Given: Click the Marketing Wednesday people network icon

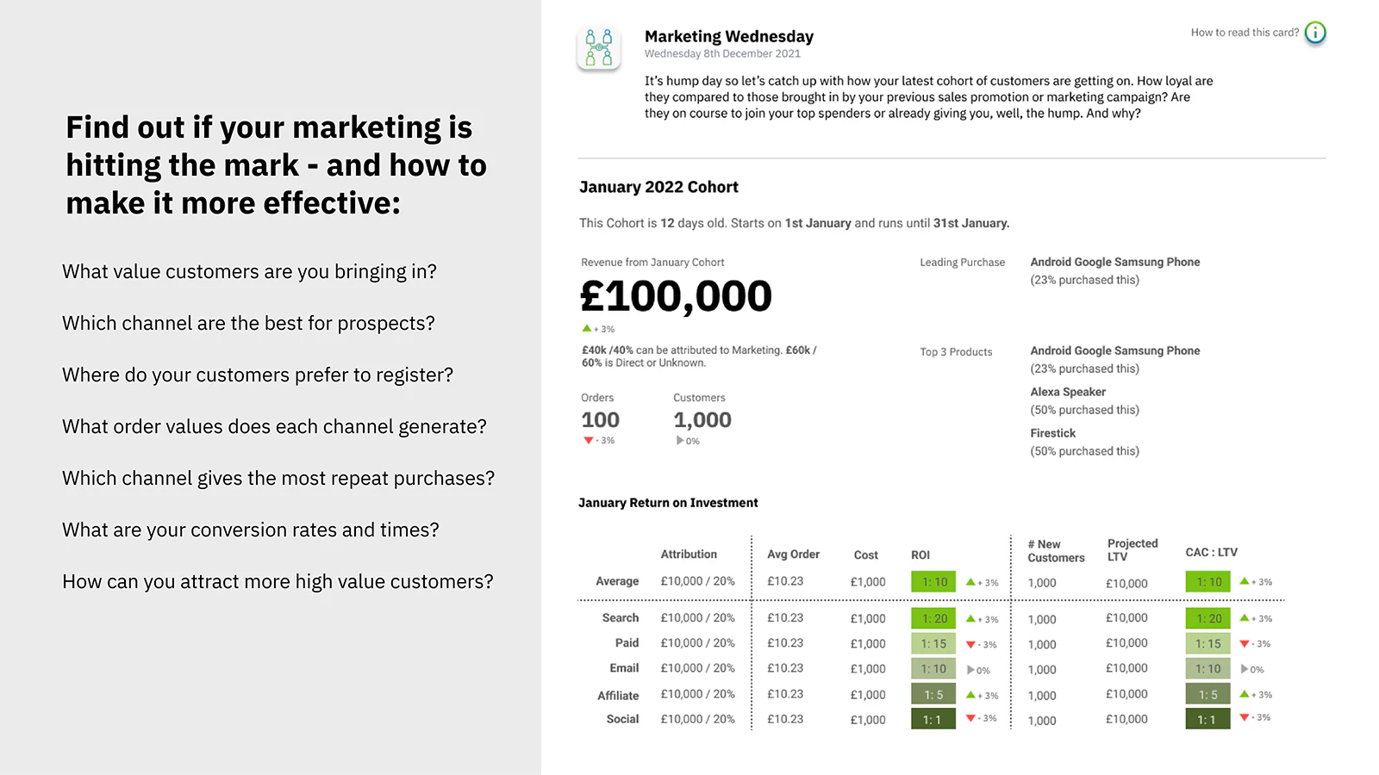Looking at the screenshot, I should [x=599, y=48].
